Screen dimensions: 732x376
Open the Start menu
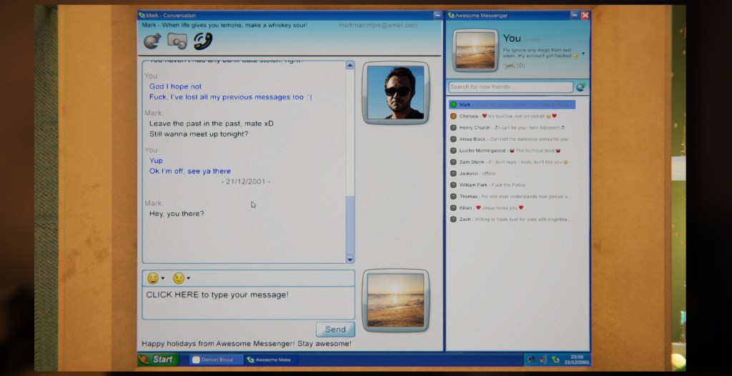pos(158,359)
